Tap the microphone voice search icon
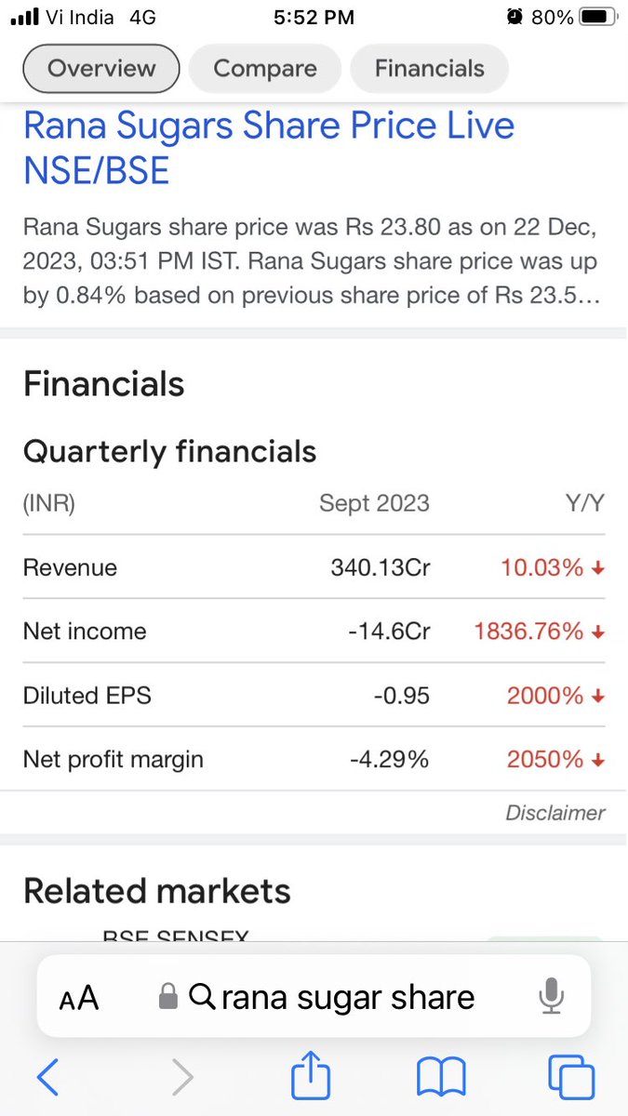The image size is (628, 1116). pyautogui.click(x=551, y=997)
